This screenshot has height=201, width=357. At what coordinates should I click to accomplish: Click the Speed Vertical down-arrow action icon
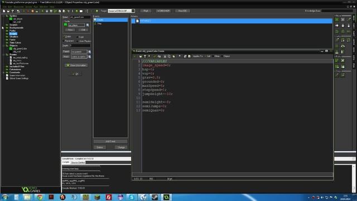coord(343,26)
